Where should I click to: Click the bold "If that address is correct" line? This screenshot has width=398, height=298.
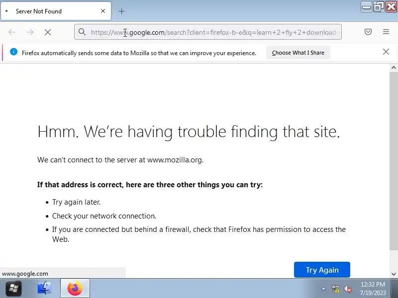150,185
